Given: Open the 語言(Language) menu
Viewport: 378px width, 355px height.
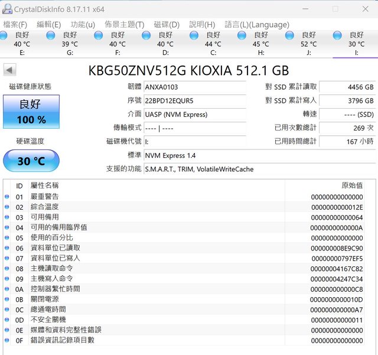Looking at the screenshot, I should pyautogui.click(x=257, y=24).
